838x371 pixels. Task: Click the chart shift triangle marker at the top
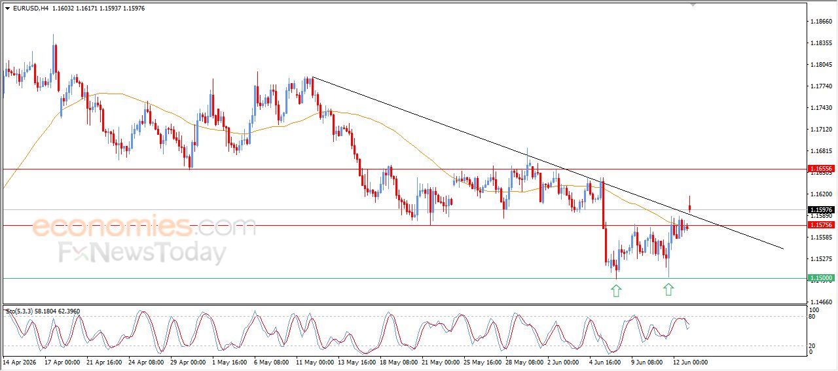tap(694, 5)
